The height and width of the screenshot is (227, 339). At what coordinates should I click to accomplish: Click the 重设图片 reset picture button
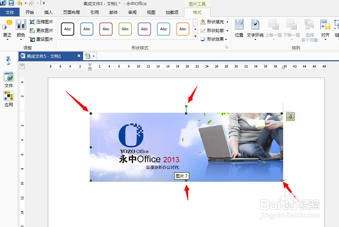pos(41,39)
